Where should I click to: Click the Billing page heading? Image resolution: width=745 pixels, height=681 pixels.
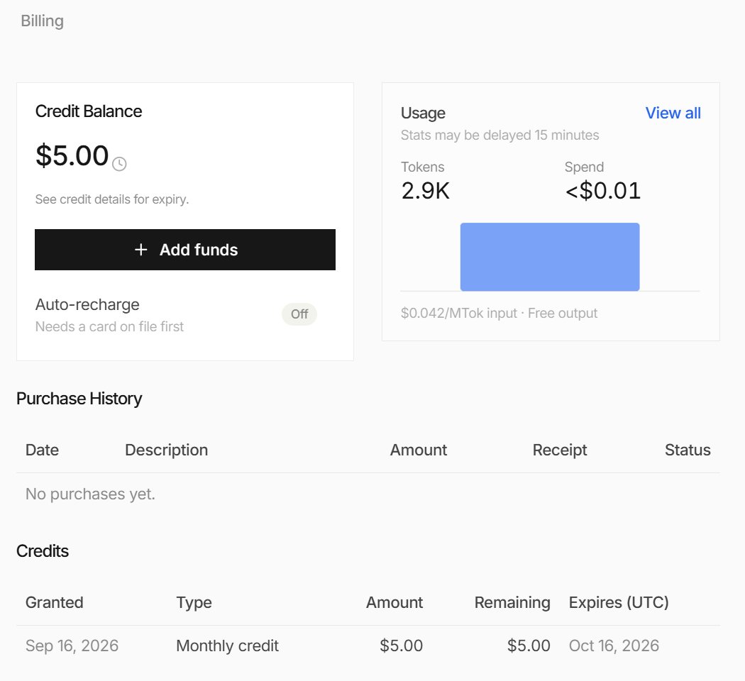point(43,21)
